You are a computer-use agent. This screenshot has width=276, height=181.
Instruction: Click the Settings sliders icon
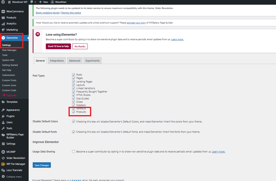[3, 144]
